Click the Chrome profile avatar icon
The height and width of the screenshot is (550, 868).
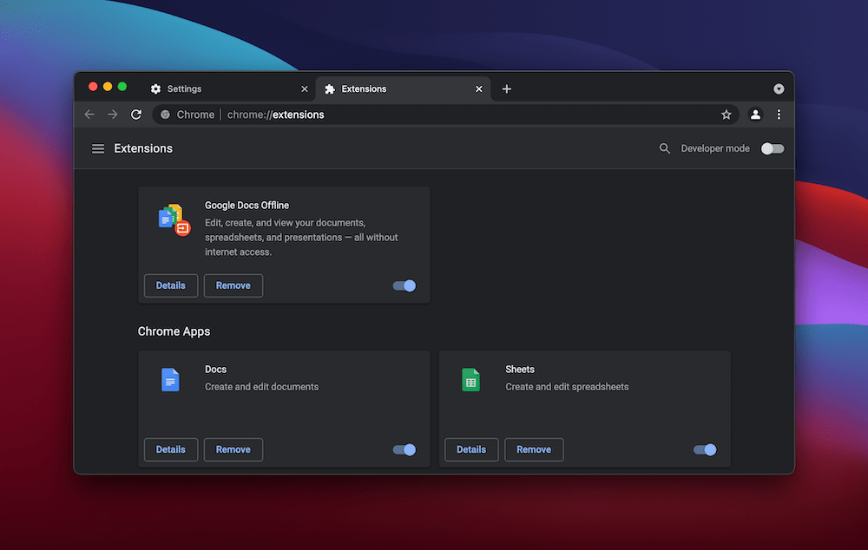click(x=754, y=114)
